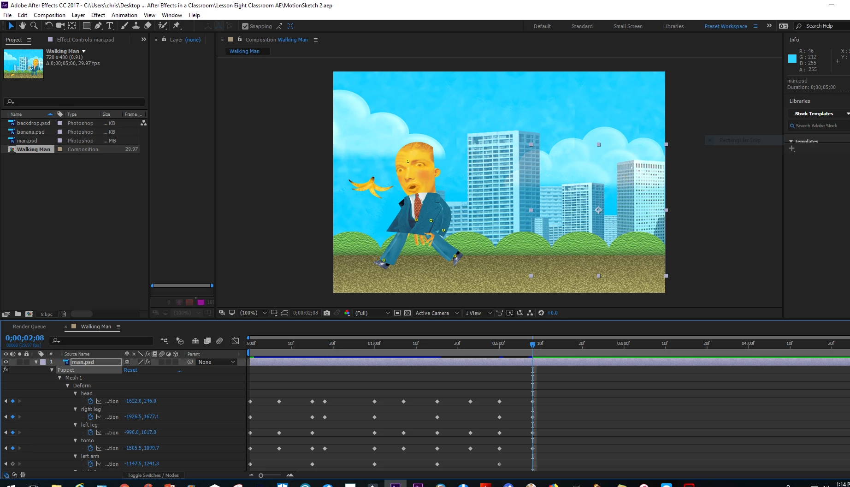Click the Walking Man composition thumbnail
The image size is (850, 487).
click(24, 64)
